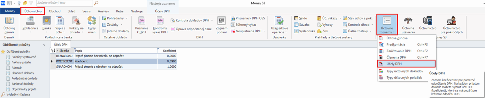Image resolution: width=485 pixels, height=98 pixels.
Task: Open Adresár in favorites
Action: (17, 68)
